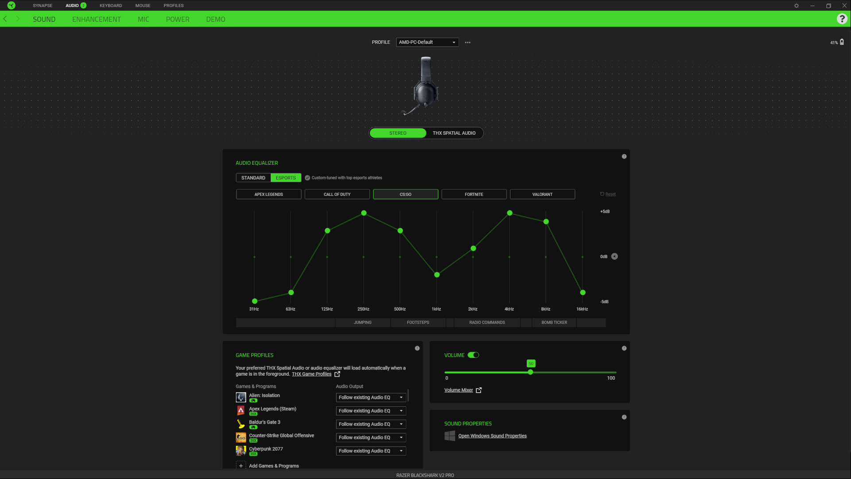The width and height of the screenshot is (851, 479).
Task: Select the Call of Duty EQ preset
Action: pyautogui.click(x=337, y=194)
